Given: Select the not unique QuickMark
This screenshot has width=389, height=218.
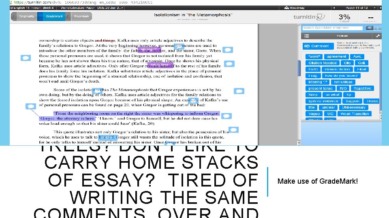Looking at the screenshot, I should click(343, 82).
